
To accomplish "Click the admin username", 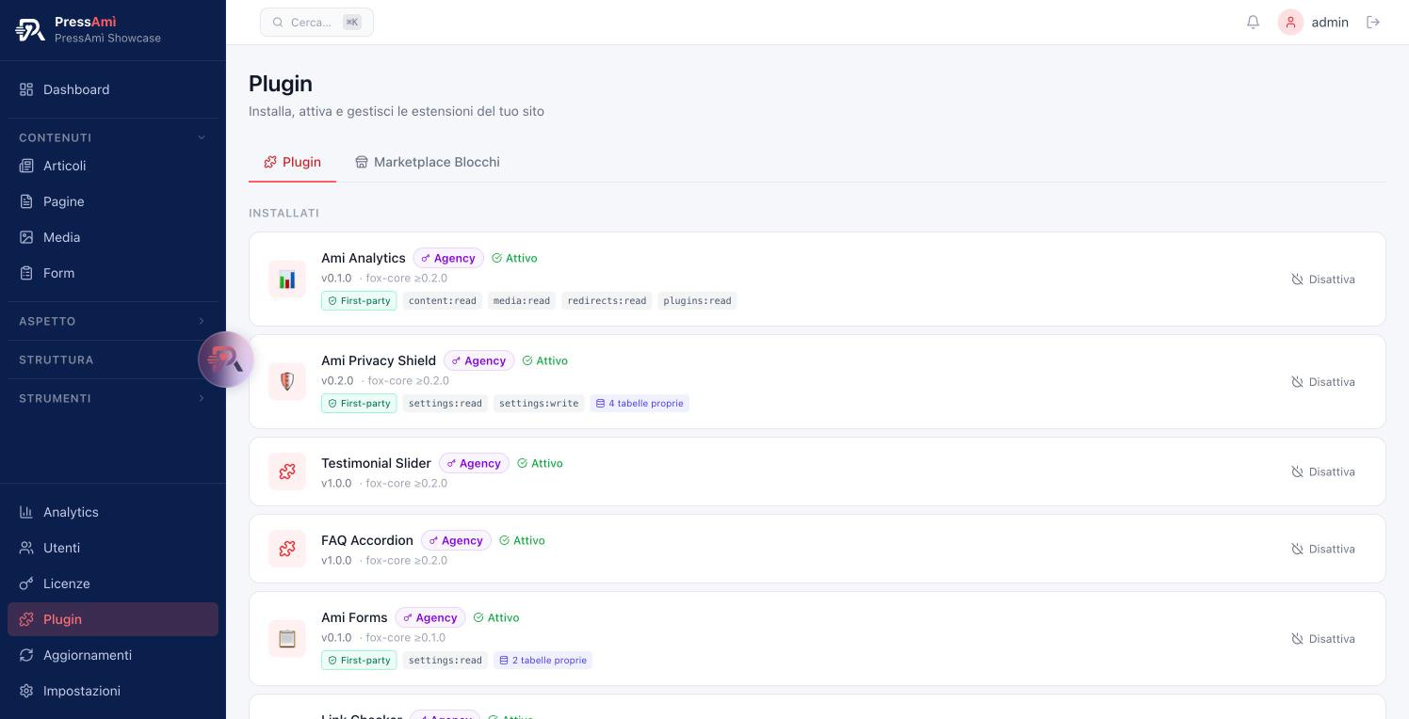I will pos(1330,22).
